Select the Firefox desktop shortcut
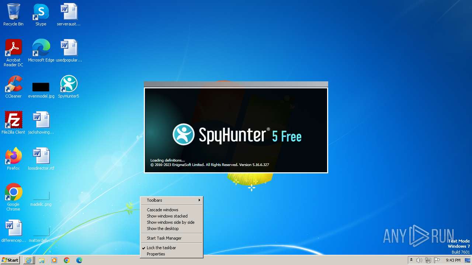This screenshot has height=265, width=472. point(13,159)
